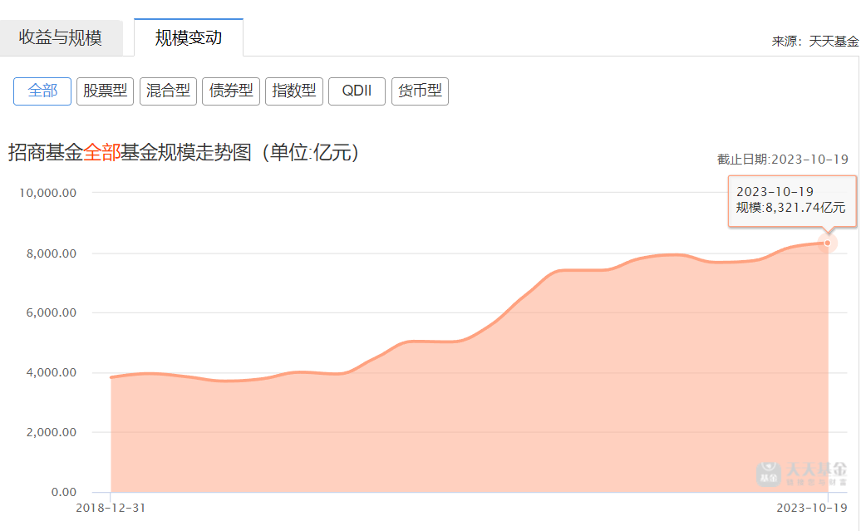866x531 pixels.
Task: Filter the chart by 债券型 funds
Action: [x=231, y=91]
